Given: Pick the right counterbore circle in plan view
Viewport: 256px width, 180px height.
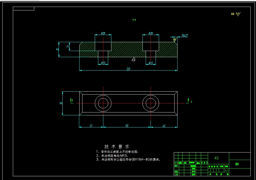Looking at the screenshot, I should point(151,103).
